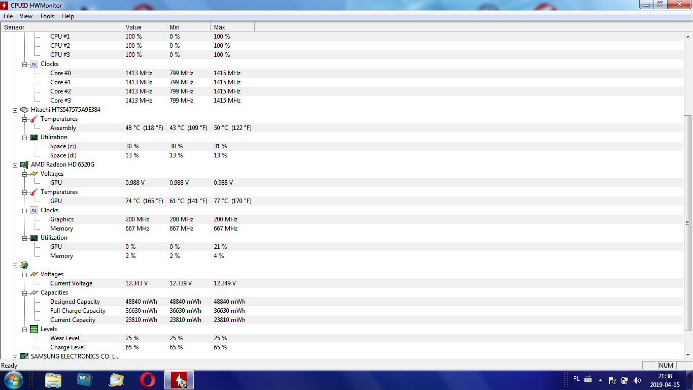Open the volume control in the system tray
The height and width of the screenshot is (390, 693).
[637, 380]
